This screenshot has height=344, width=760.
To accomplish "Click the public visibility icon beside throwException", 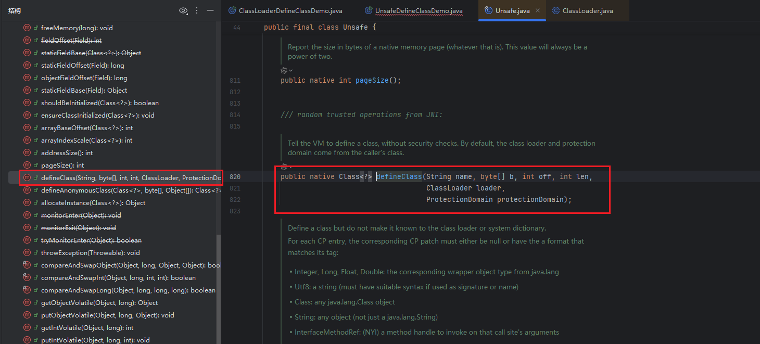I will tap(35, 253).
